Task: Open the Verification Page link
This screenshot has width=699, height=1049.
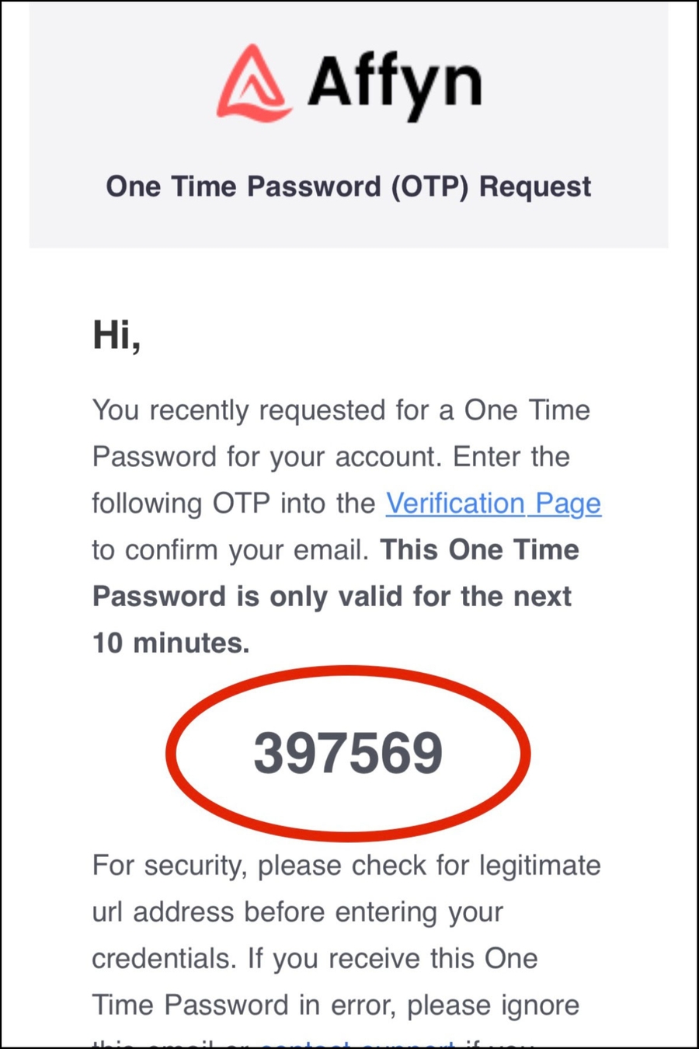Action: coord(493,504)
